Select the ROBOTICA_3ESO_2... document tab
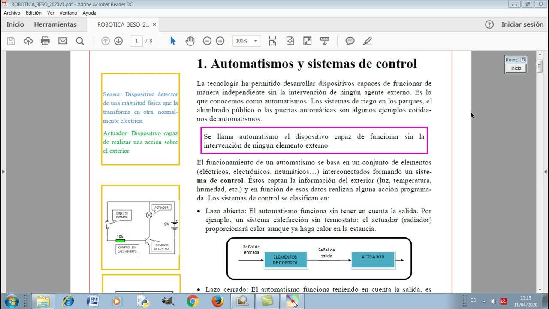Viewport: 549px width, 309px height. pos(124,24)
